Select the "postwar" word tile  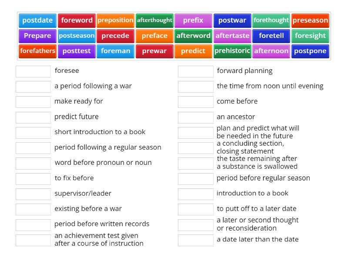click(233, 20)
